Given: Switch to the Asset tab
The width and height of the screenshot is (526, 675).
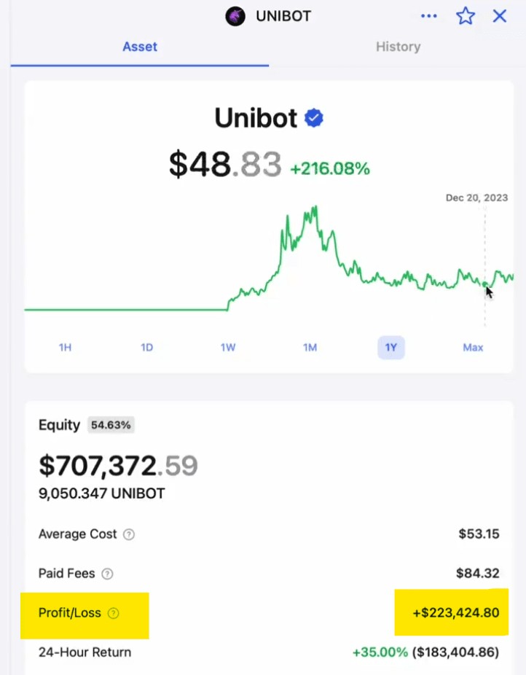Looking at the screenshot, I should pos(140,47).
